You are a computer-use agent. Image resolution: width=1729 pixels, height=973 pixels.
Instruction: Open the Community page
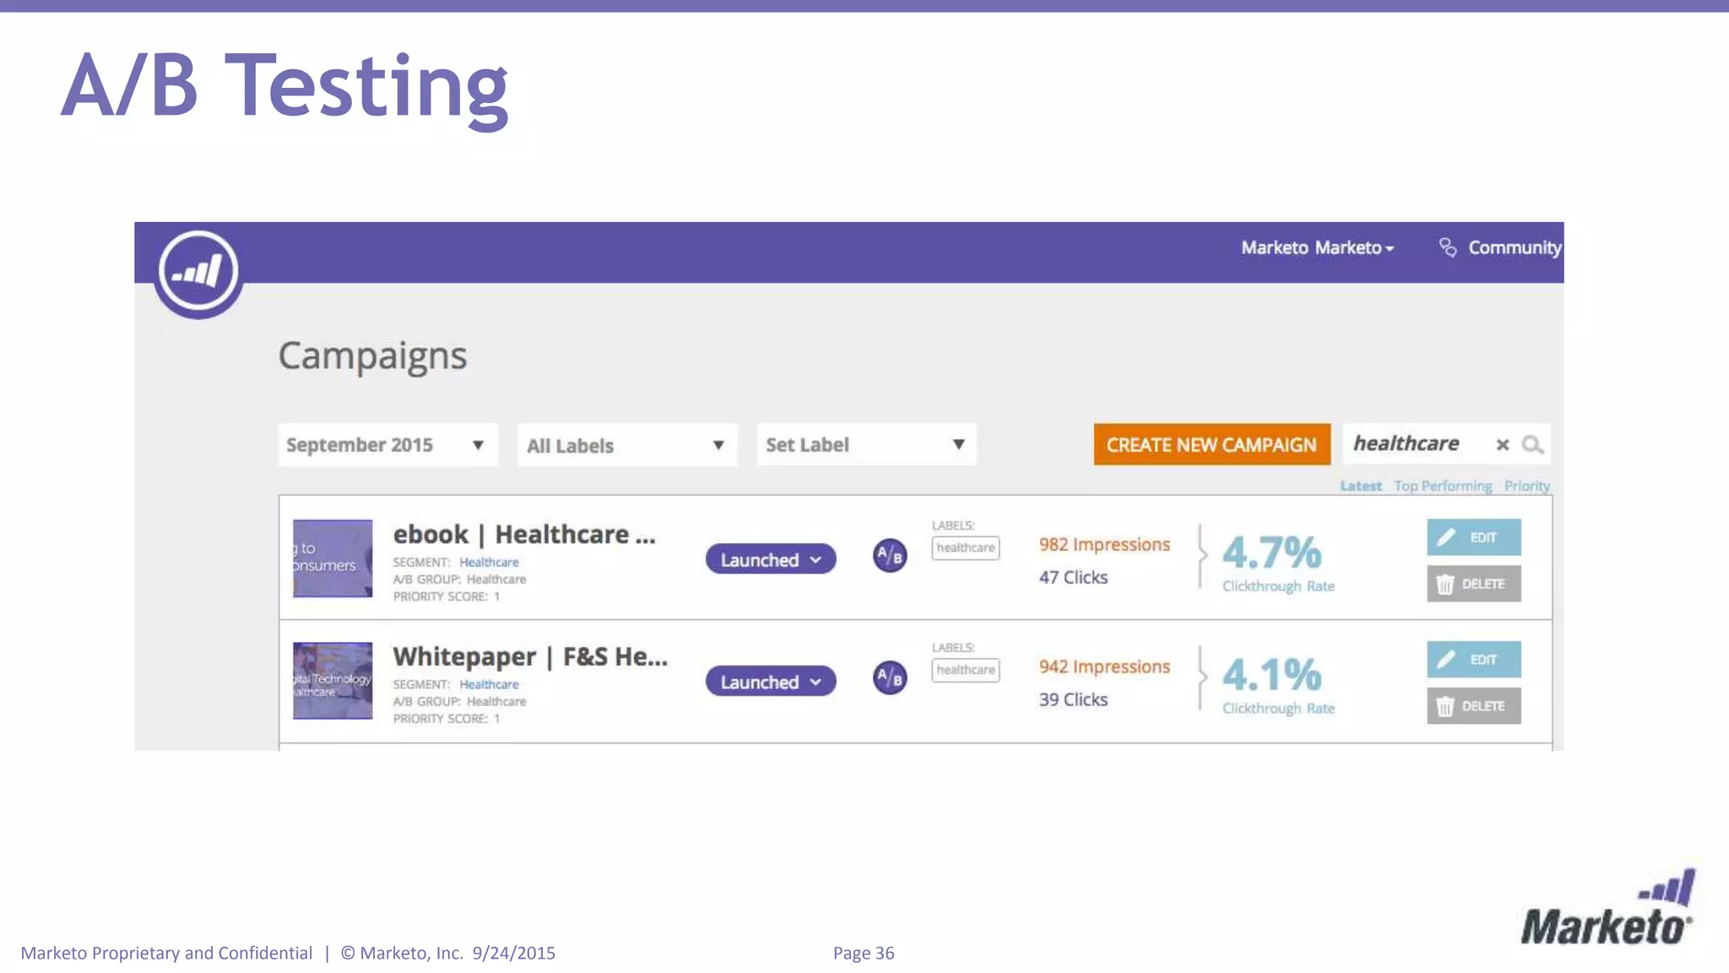tap(1515, 247)
